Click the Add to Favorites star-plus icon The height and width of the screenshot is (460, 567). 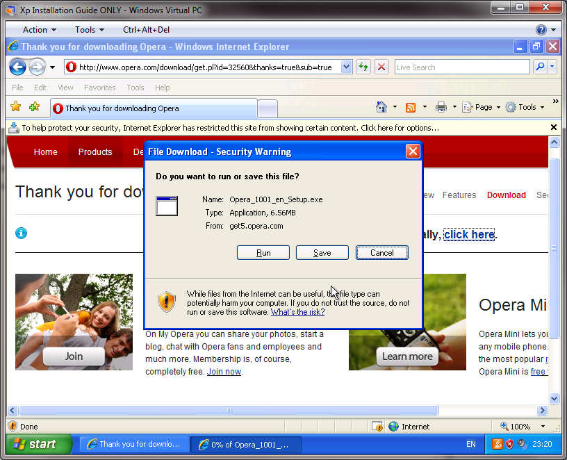click(x=34, y=107)
